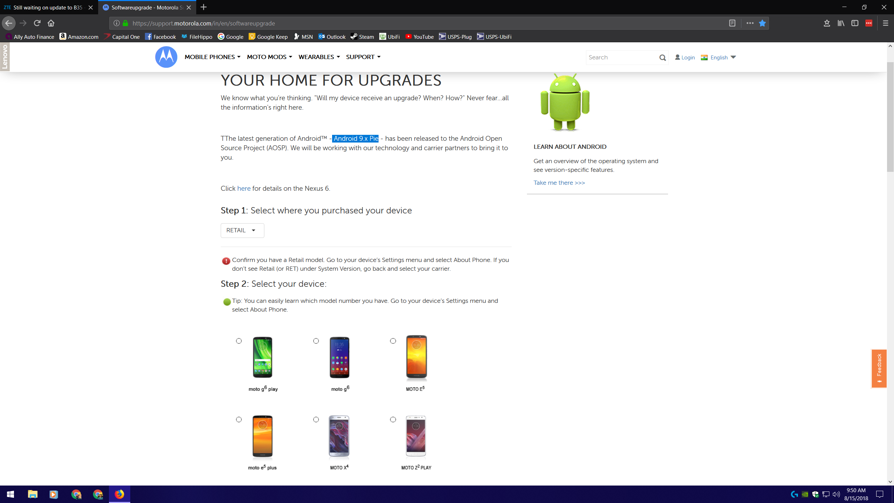Click the green Android robot image
The width and height of the screenshot is (894, 503).
point(565,102)
